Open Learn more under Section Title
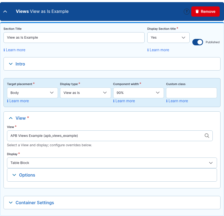The width and height of the screenshot is (224, 216). tap(14, 50)
